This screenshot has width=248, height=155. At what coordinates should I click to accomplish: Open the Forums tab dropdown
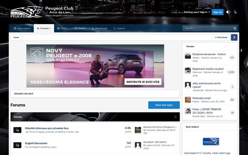click(44, 28)
